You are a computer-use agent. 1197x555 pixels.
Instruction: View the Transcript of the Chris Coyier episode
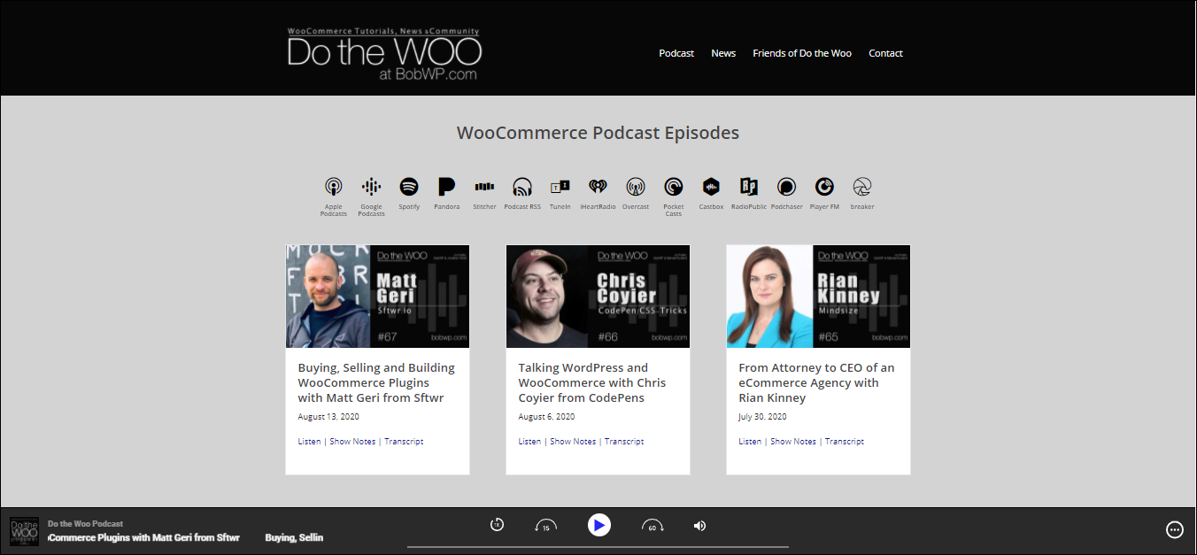coord(624,442)
